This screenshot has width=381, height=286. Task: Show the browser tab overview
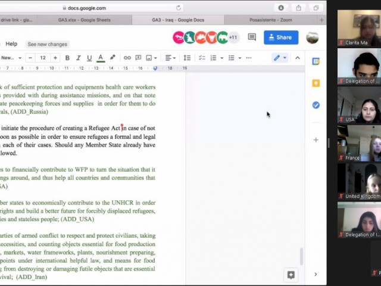[x=316, y=8]
